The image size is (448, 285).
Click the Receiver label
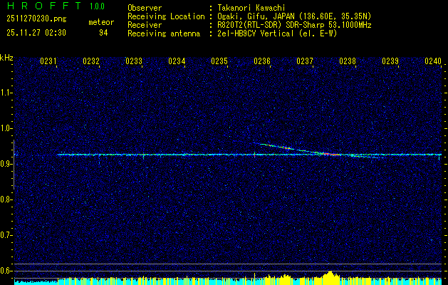click(145, 25)
